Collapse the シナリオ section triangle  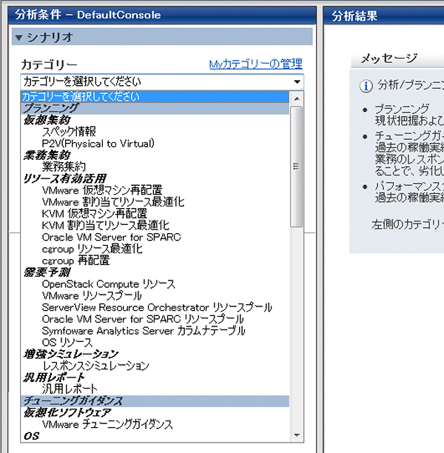pos(19,37)
